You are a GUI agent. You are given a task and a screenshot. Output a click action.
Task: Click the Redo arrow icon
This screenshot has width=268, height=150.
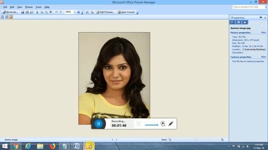click(x=61, y=12)
